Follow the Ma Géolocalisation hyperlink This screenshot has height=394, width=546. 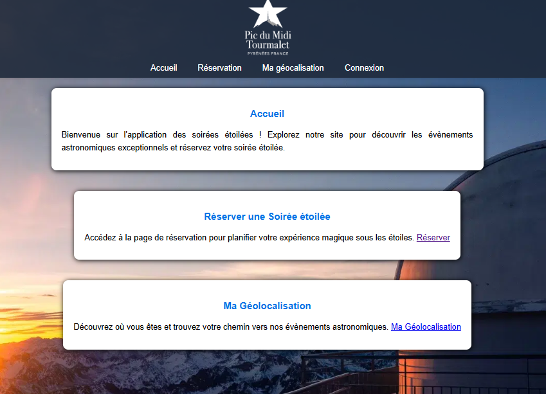click(426, 327)
